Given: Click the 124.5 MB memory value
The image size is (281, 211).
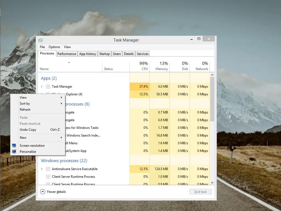Looking at the screenshot, I should [161, 169].
